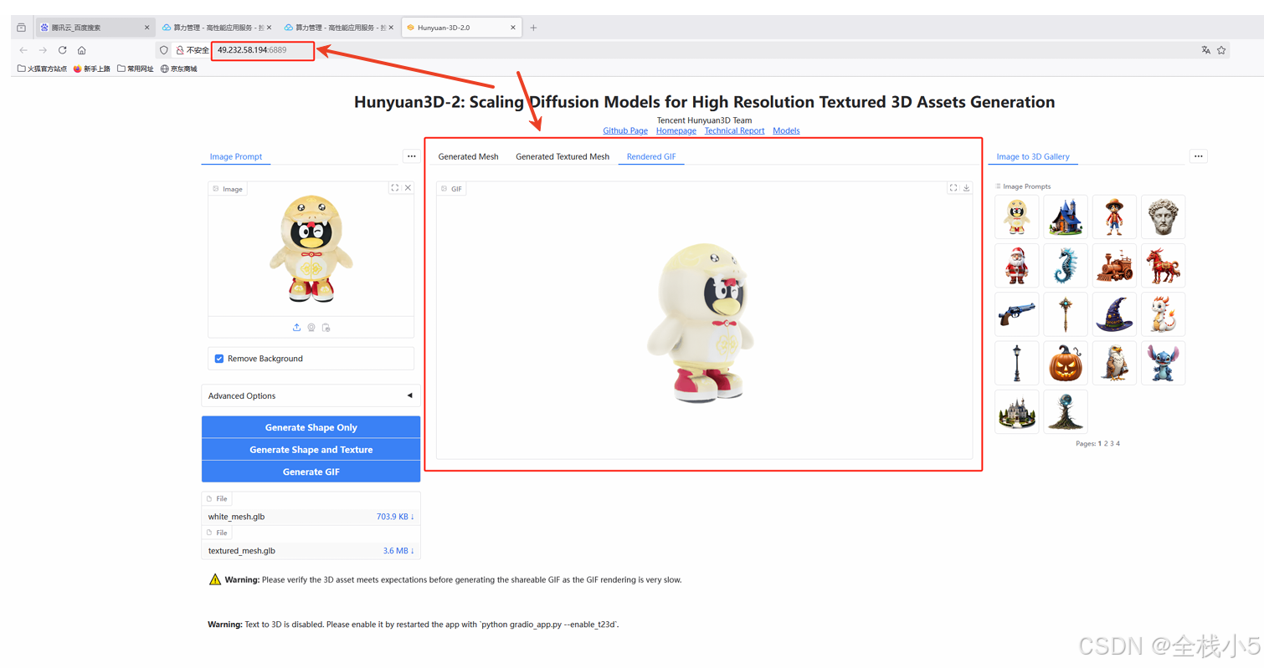The width and height of the screenshot is (1264, 668).
Task: Go to the browser home page icon
Action: pyautogui.click(x=81, y=50)
